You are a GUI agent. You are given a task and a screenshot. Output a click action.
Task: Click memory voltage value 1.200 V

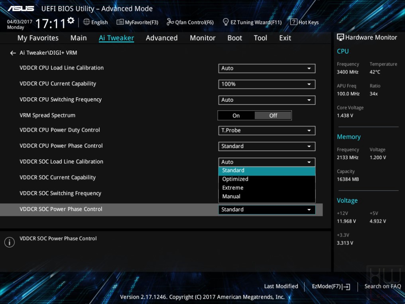377,158
